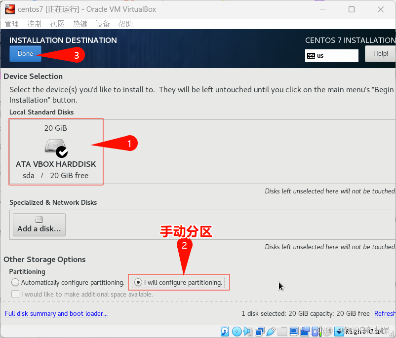Click 'sda / 20 GiB free' text
Viewport: 396px width, 338px height.
pos(56,176)
